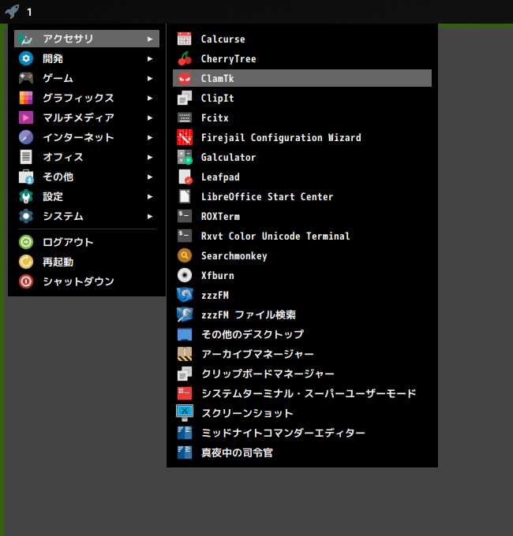The image size is (513, 536).
Task: Click the 設定 wrench icon
Action: click(x=26, y=196)
